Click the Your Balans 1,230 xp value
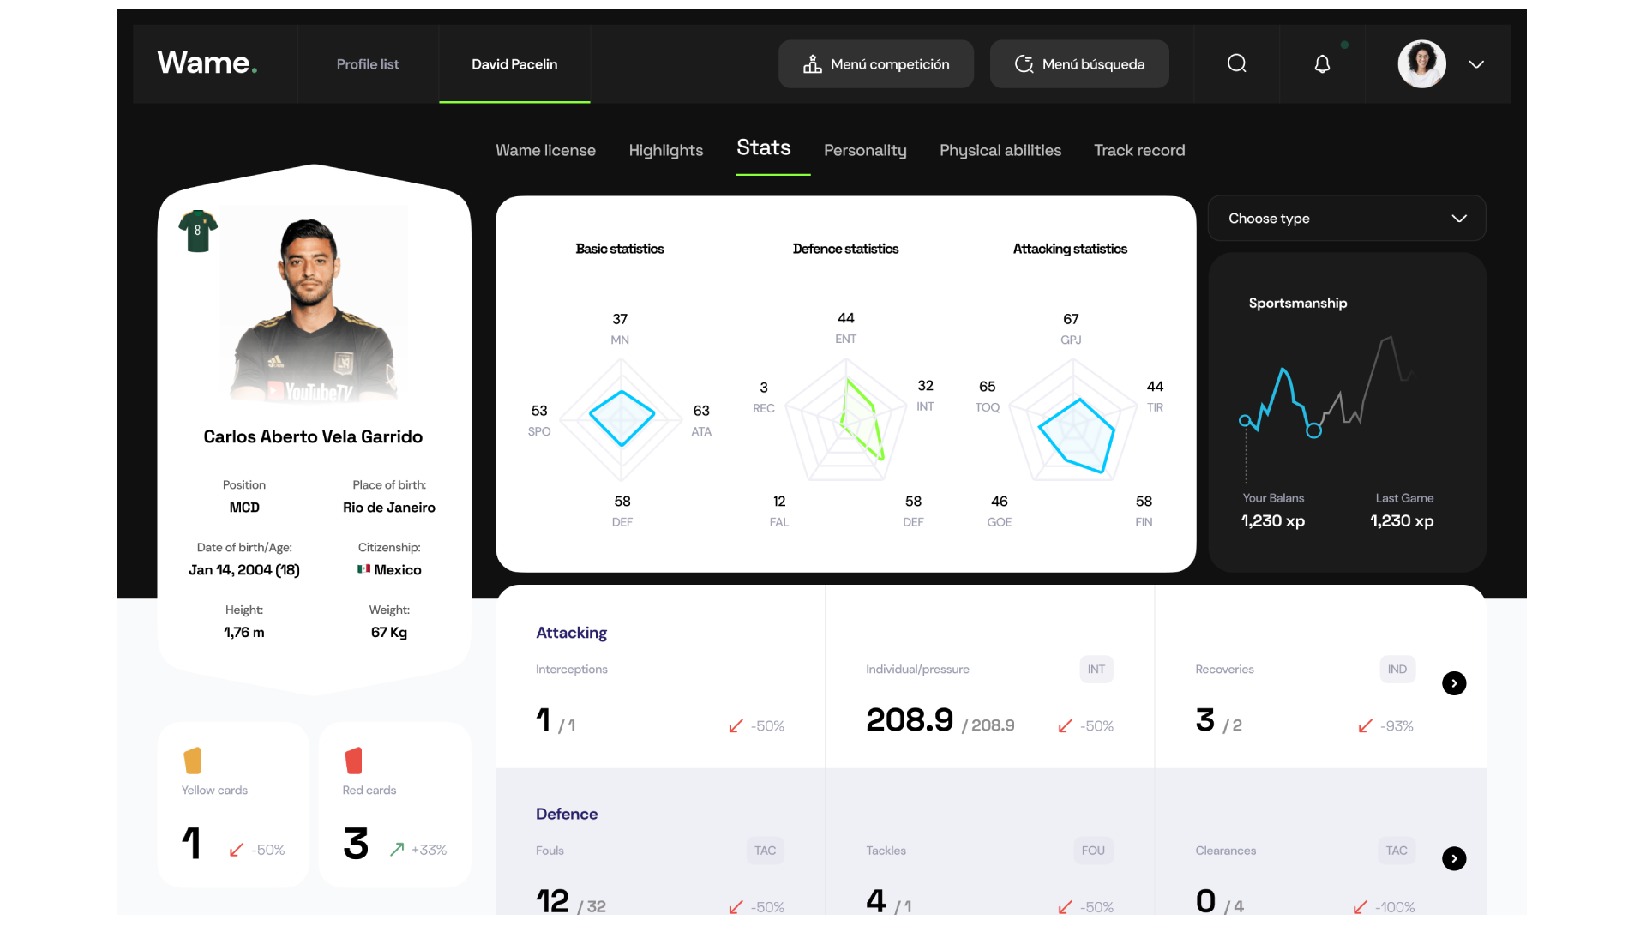 [x=1273, y=520]
